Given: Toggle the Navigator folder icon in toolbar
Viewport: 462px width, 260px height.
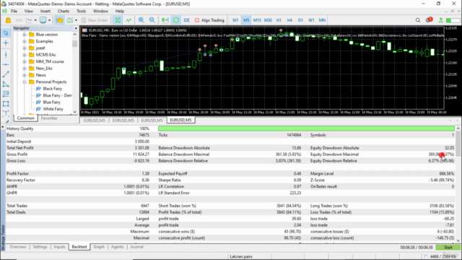Looking at the screenshot, I should tap(59, 20).
